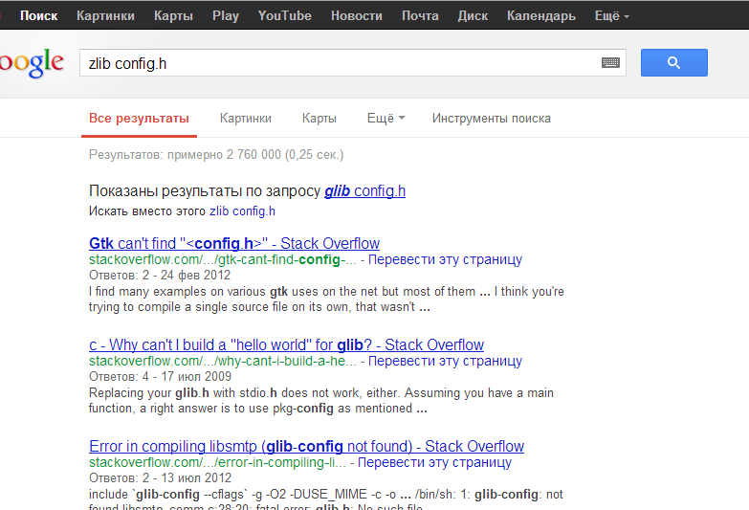Click the text Ответов: 2 - 13 июл 2012
Image resolution: width=749 pixels, height=510 pixels.
coord(160,478)
